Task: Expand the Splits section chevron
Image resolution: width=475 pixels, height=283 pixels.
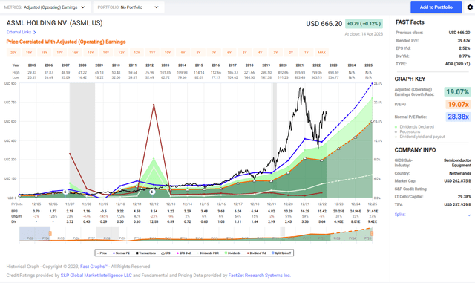Action: pyautogui.click(x=469, y=215)
